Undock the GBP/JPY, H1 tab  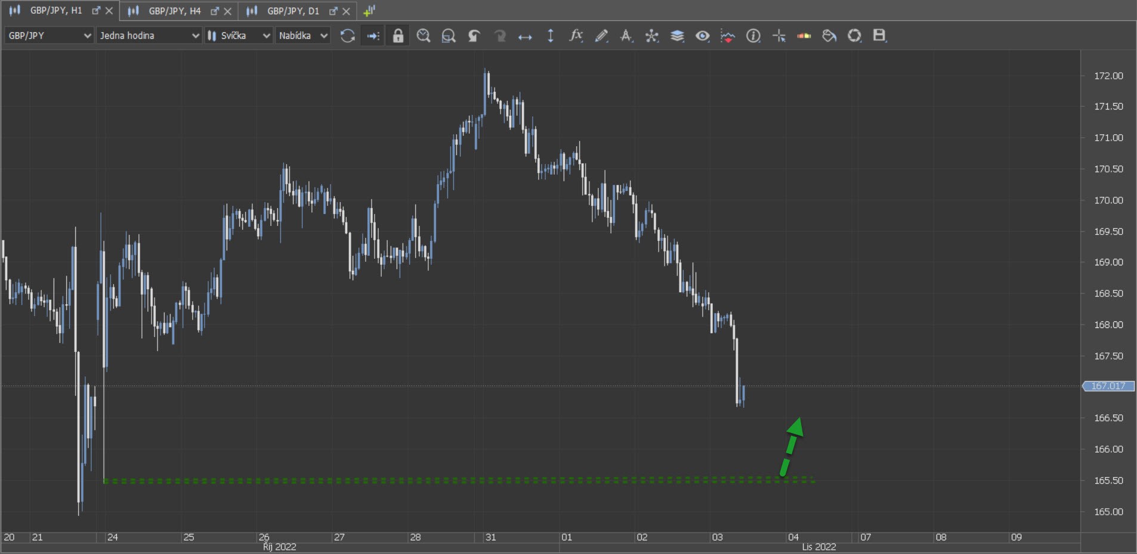click(96, 11)
